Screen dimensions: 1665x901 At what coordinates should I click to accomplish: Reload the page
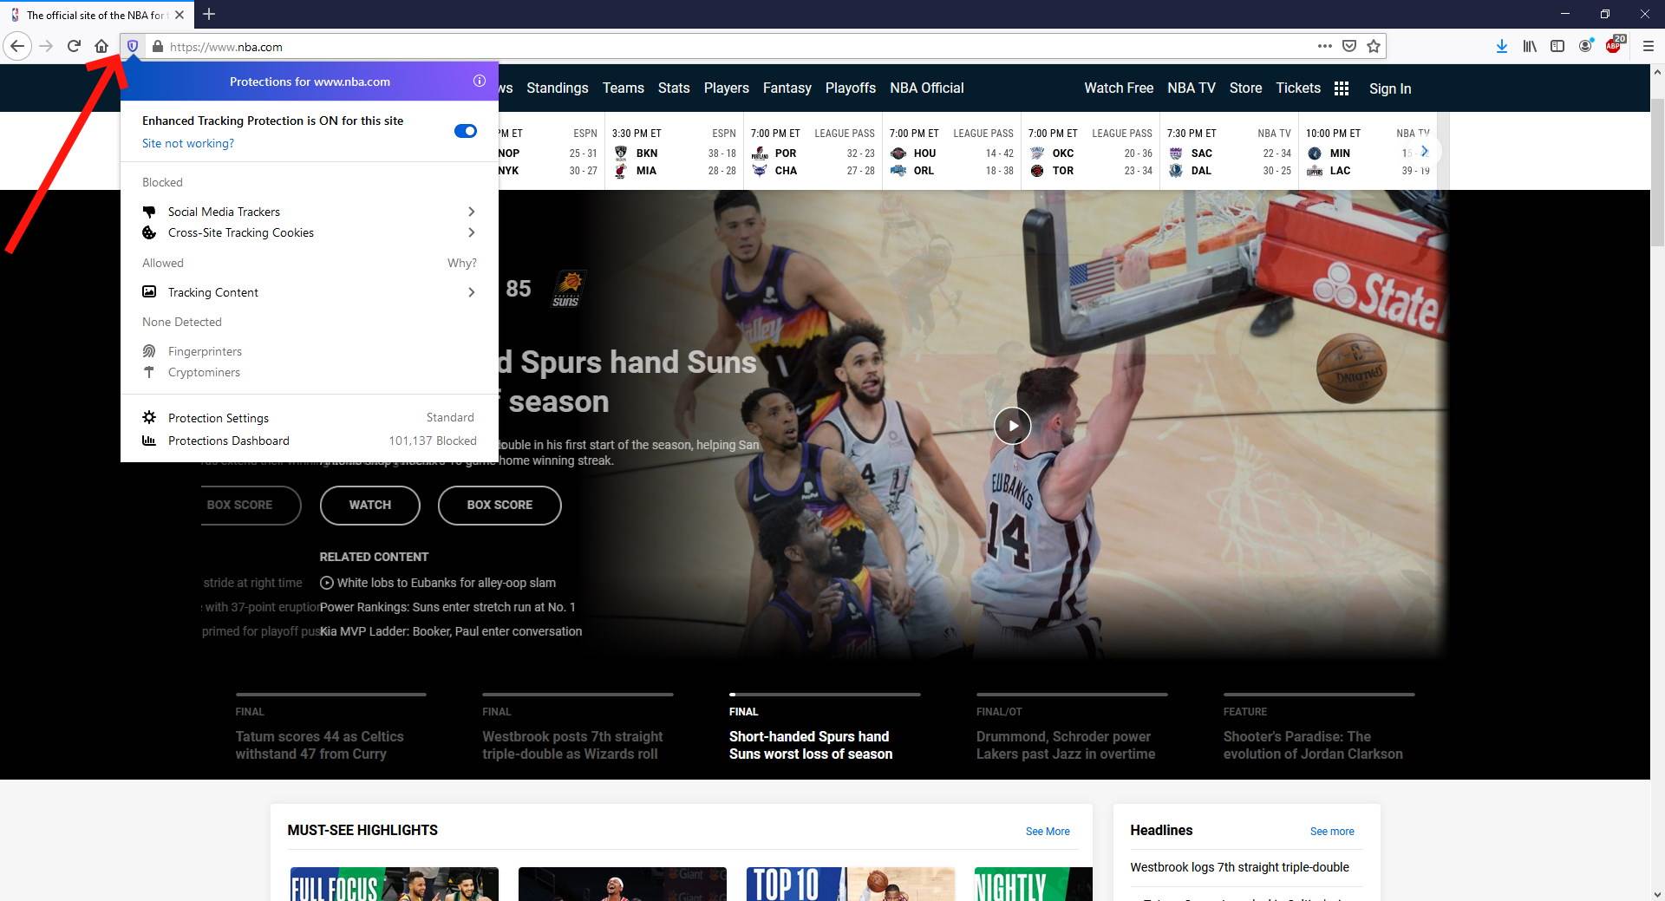click(74, 46)
